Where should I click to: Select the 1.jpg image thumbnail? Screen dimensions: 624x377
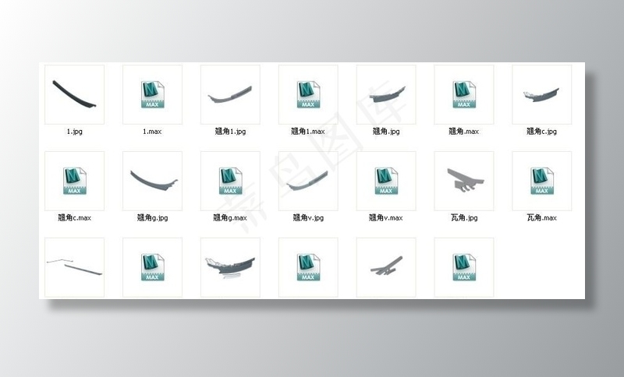click(x=74, y=94)
